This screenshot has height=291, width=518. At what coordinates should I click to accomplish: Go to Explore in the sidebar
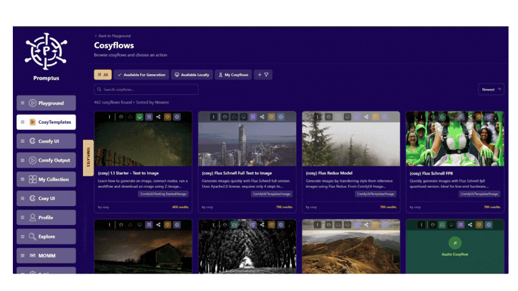click(47, 236)
